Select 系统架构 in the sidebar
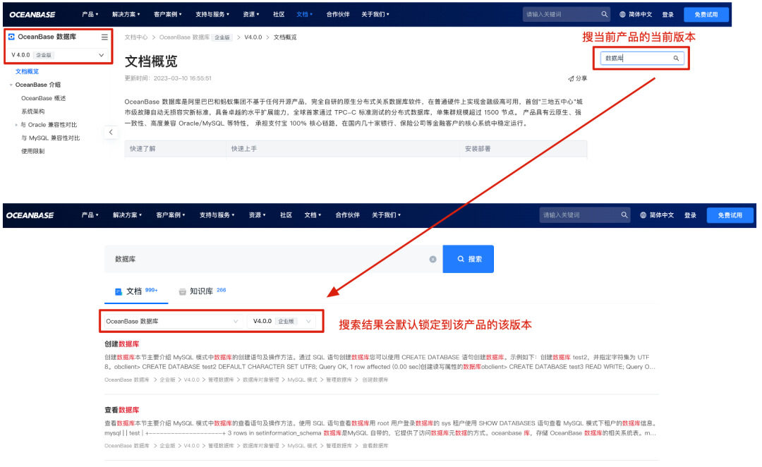Viewport: 762px width, 467px height. click(33, 111)
